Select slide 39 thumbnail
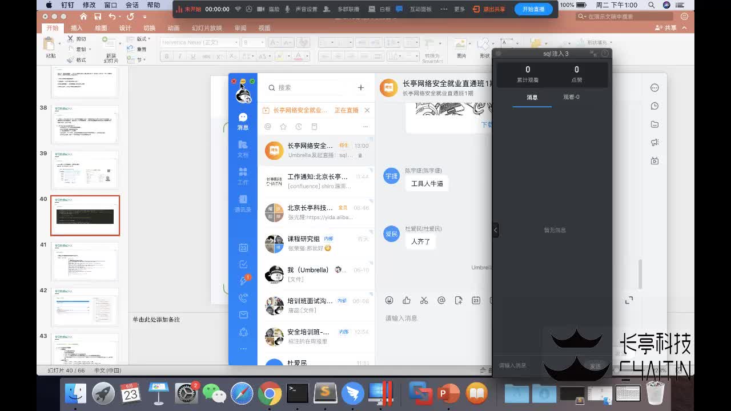 (85, 170)
